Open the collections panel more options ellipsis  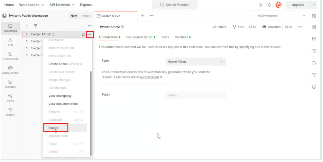pyautogui.click(x=90, y=26)
